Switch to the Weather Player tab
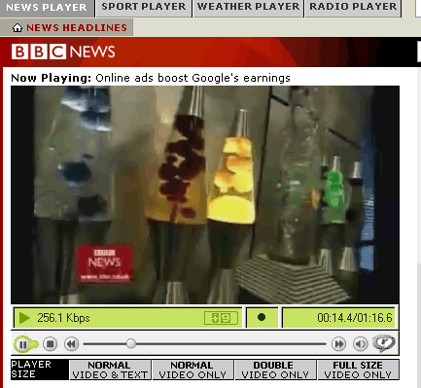421x388 pixels. 248,7
